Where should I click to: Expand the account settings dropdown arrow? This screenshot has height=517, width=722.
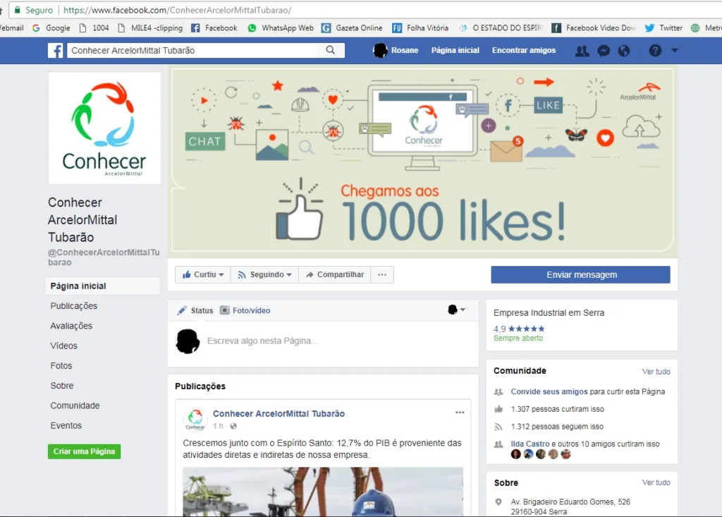click(x=675, y=50)
